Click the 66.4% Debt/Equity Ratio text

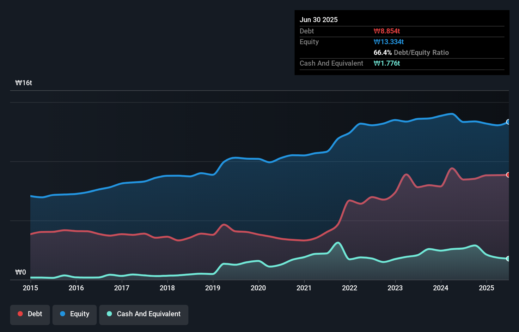tap(411, 52)
